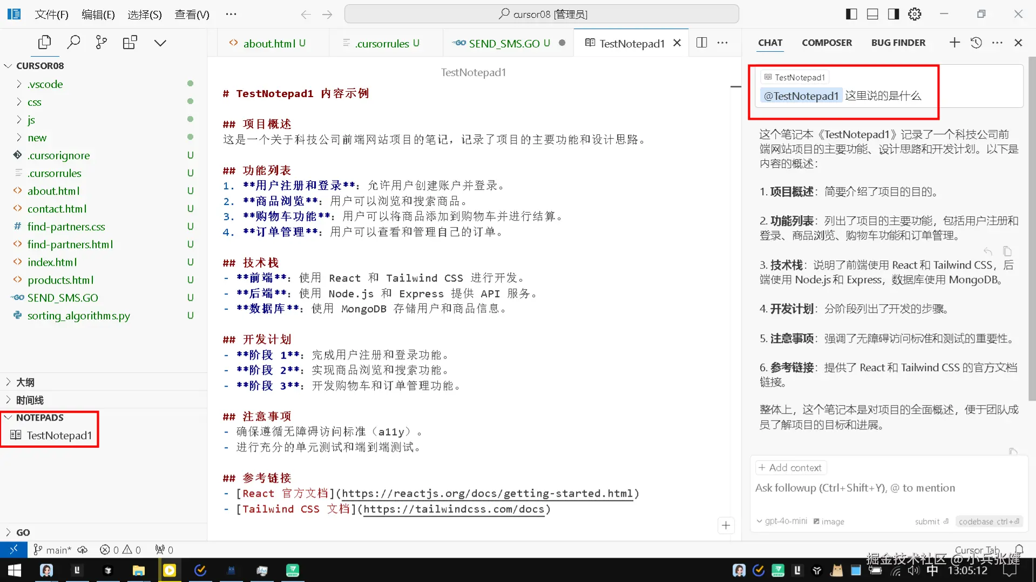Click the codebase ctrl+enter button
Viewport: 1036px width, 582px height.
[988, 522]
